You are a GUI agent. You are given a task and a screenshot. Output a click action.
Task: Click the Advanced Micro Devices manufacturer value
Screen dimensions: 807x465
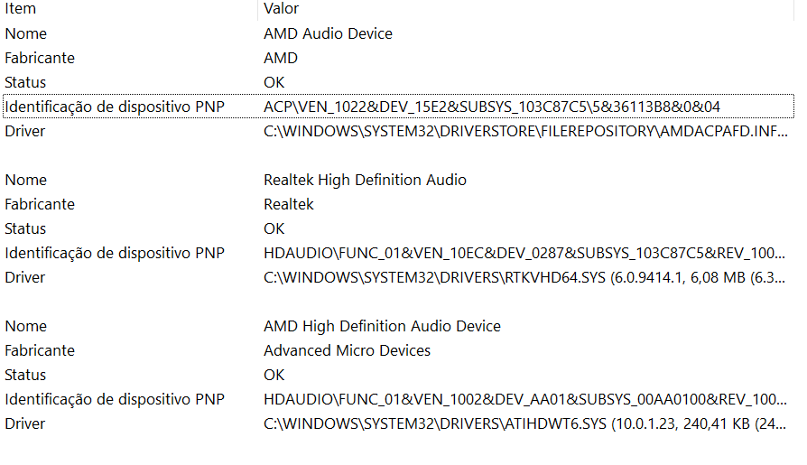click(347, 350)
